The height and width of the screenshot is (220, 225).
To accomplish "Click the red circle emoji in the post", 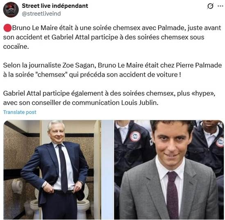I will click(7, 28).
